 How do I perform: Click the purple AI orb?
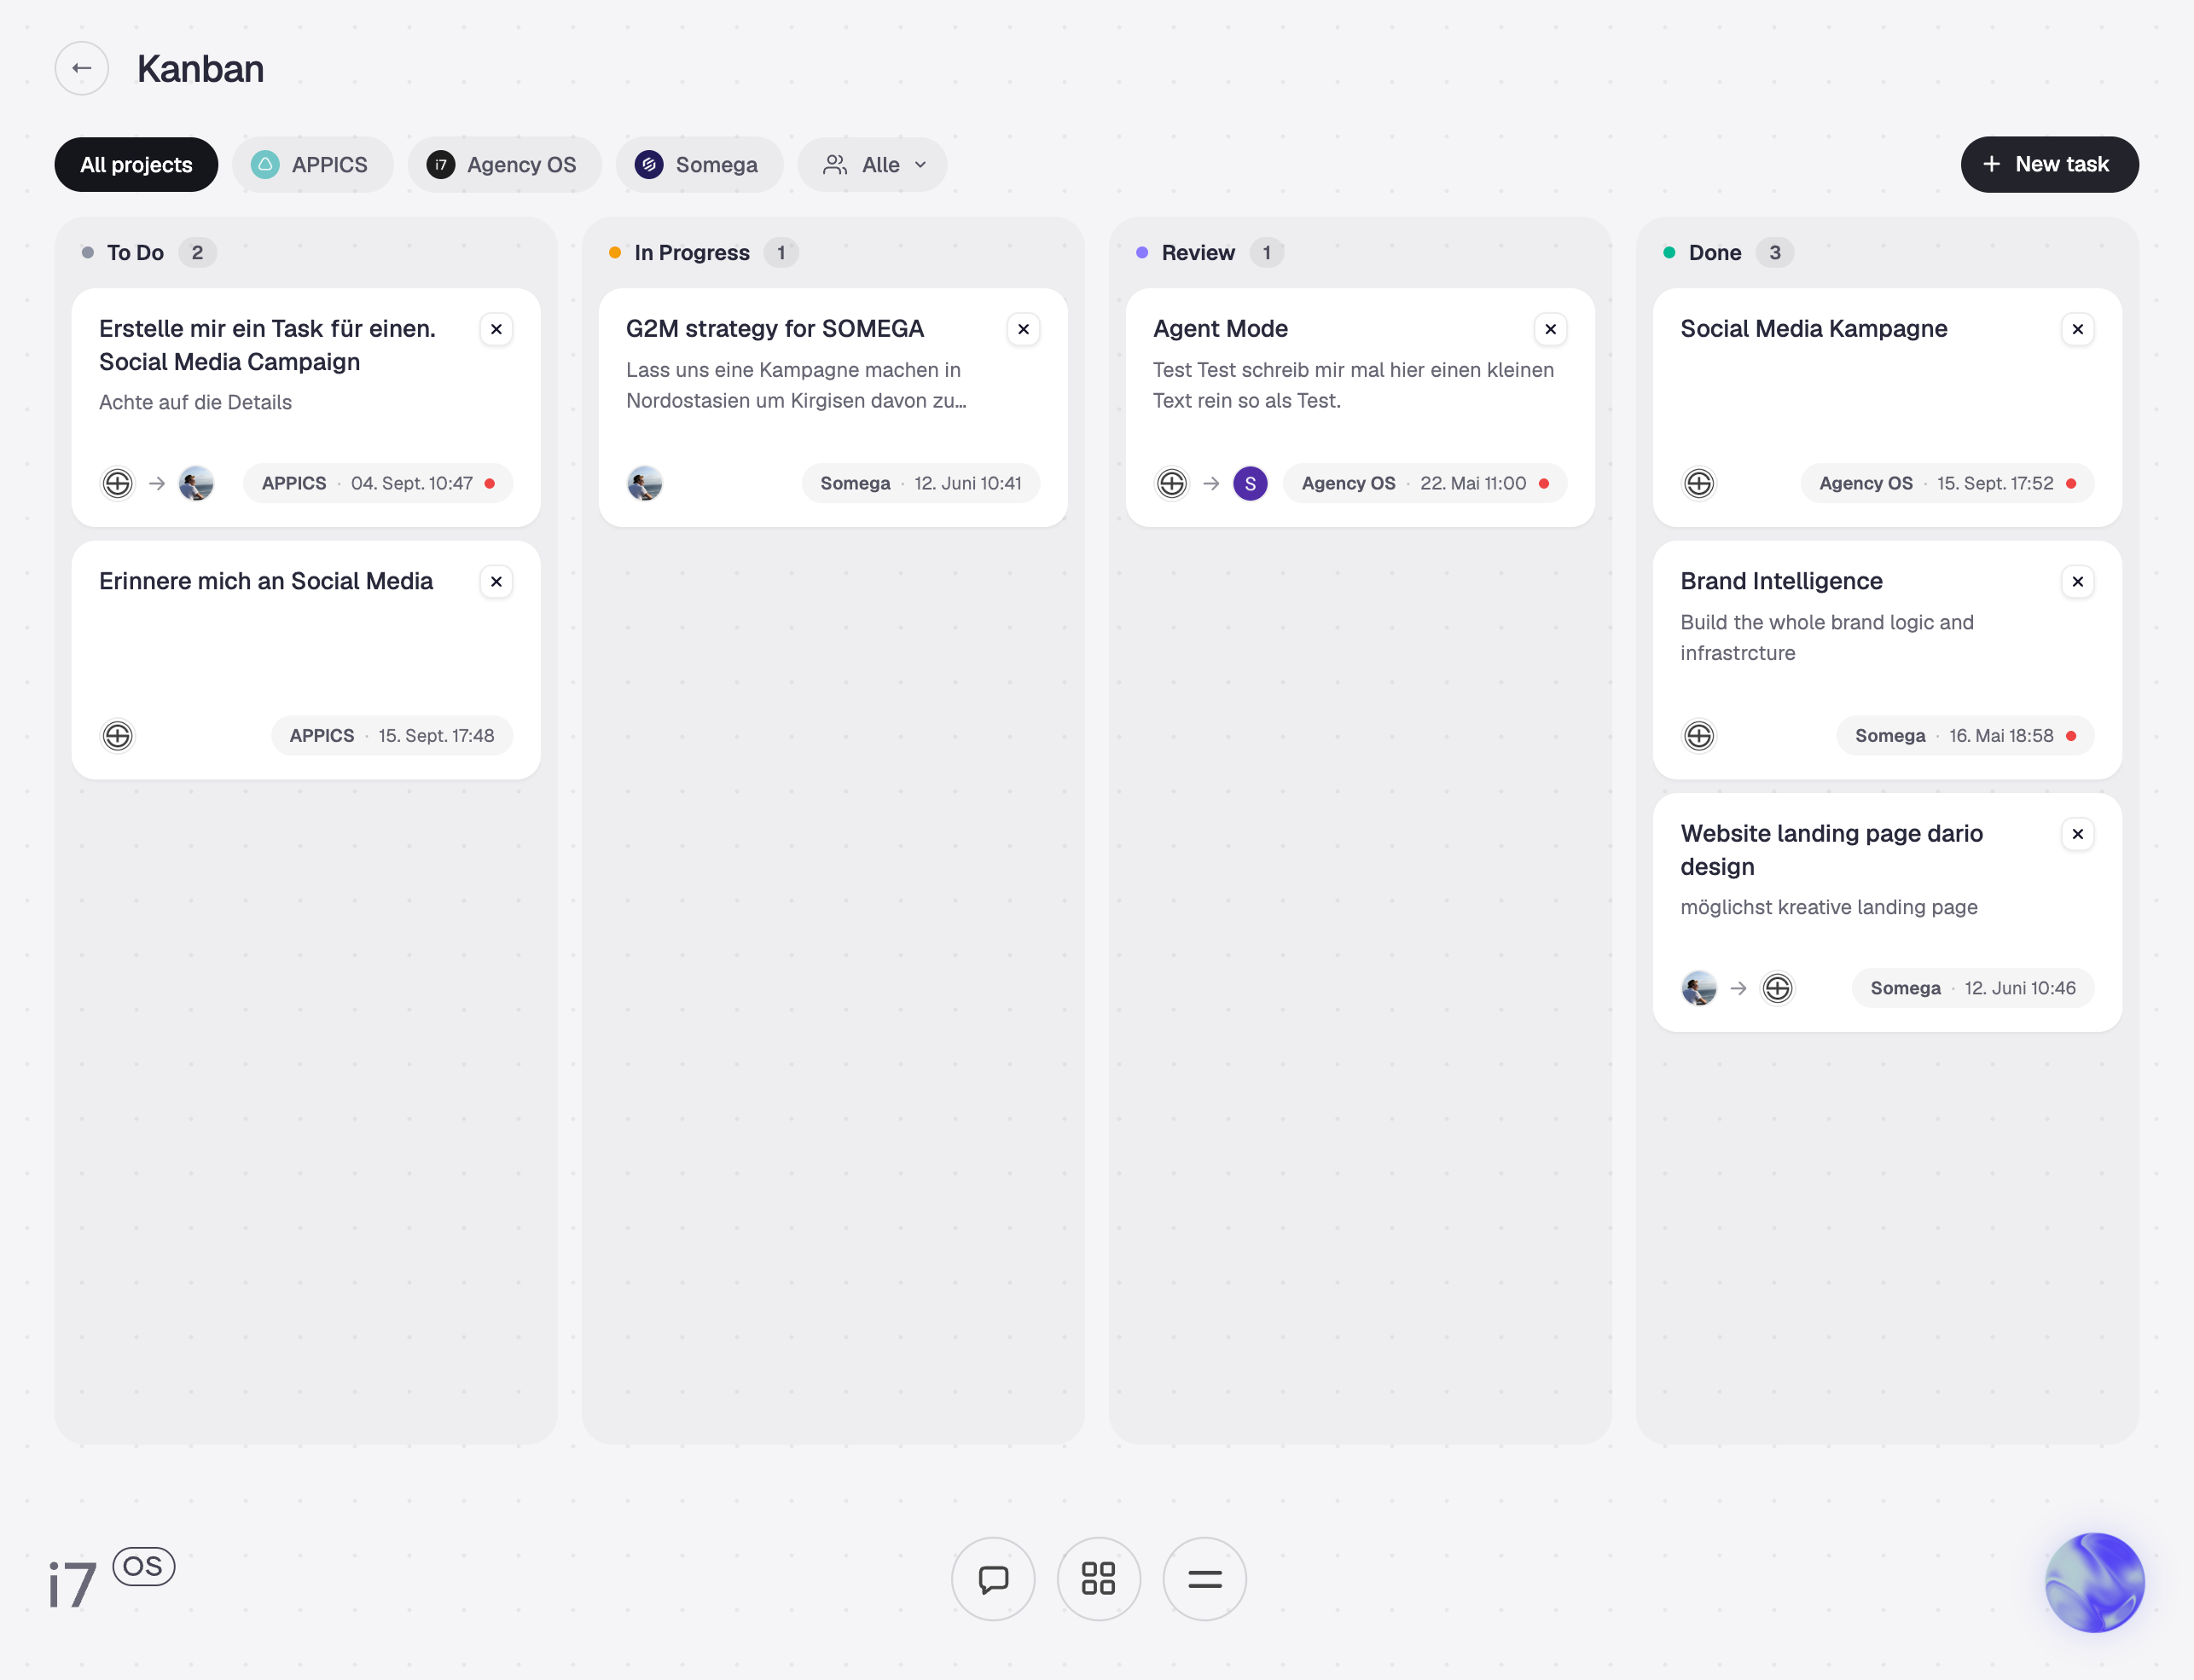(x=2094, y=1582)
